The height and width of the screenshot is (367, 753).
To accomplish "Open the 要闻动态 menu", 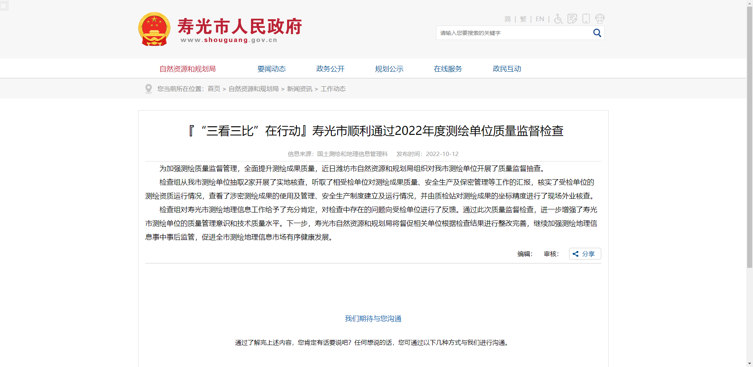I will coord(271,69).
